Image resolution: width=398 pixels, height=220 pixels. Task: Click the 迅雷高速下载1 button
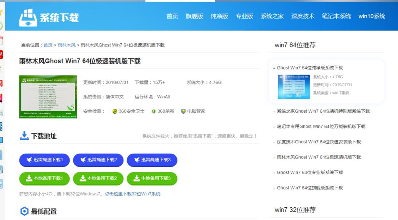[45, 160]
